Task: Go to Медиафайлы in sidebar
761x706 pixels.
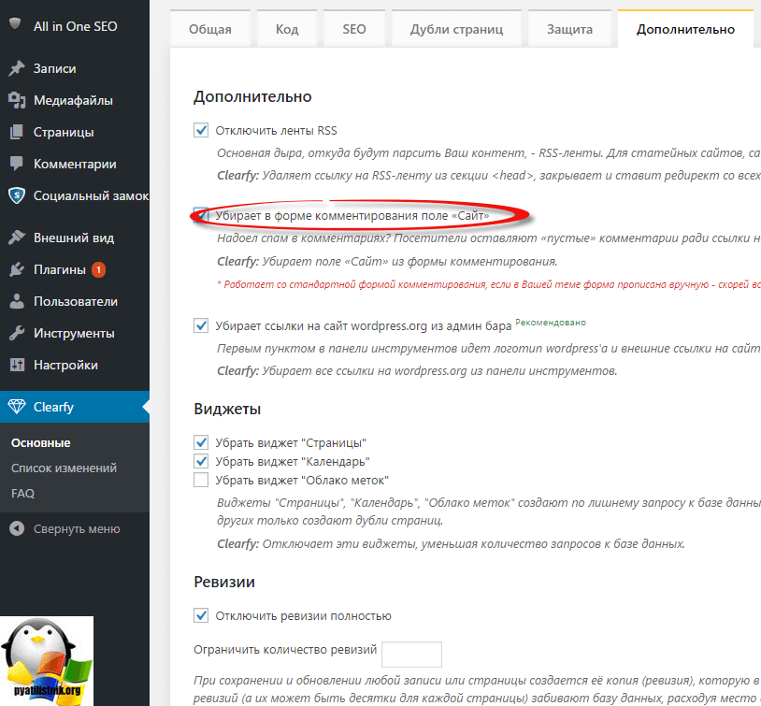Action: [75, 100]
